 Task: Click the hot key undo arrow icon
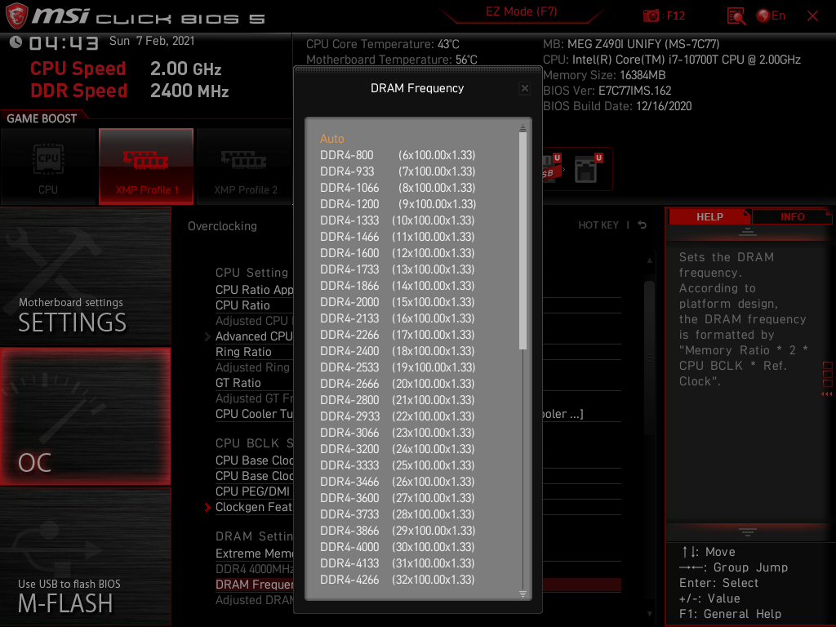643,225
